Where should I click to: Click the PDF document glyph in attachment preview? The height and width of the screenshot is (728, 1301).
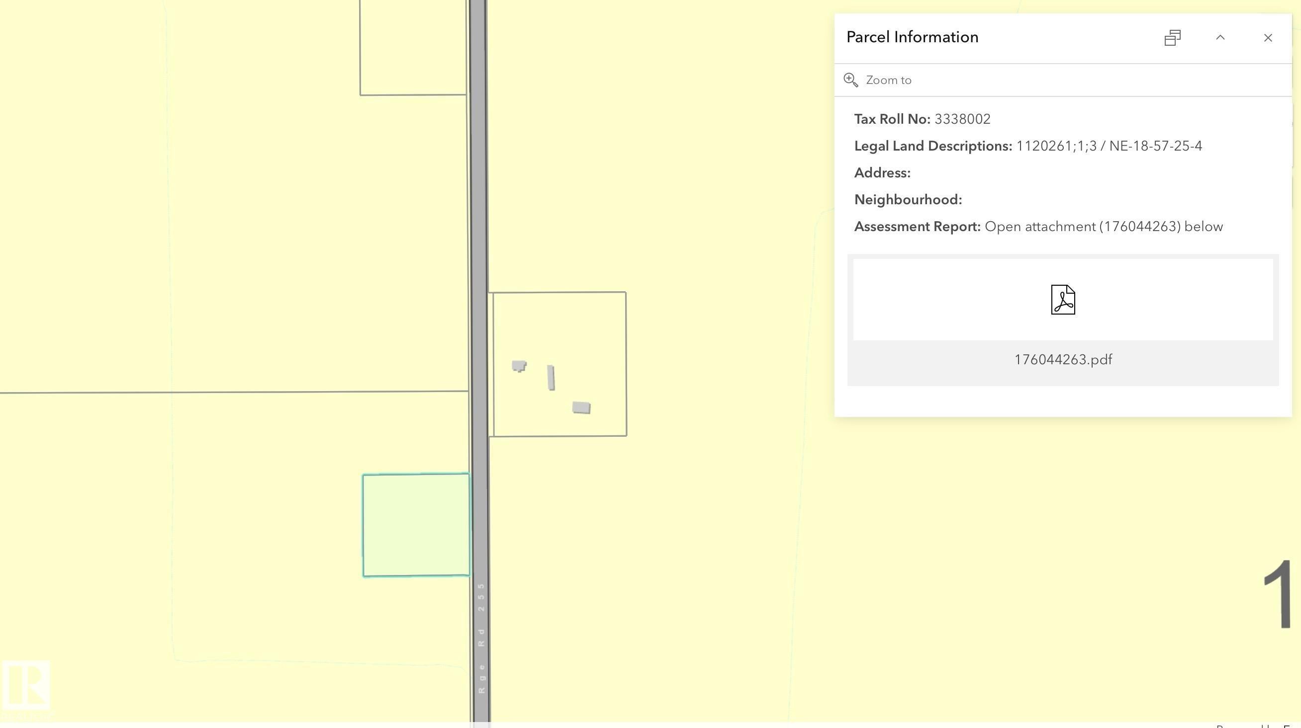pos(1063,299)
